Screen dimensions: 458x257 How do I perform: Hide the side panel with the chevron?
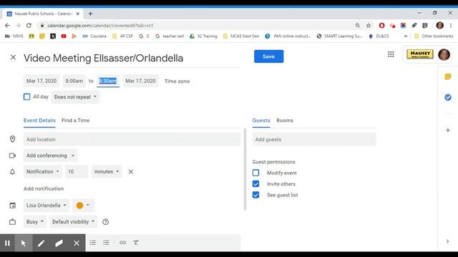coord(448,241)
